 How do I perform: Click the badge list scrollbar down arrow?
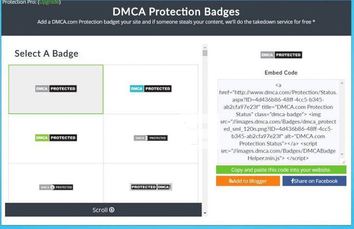click(204, 213)
